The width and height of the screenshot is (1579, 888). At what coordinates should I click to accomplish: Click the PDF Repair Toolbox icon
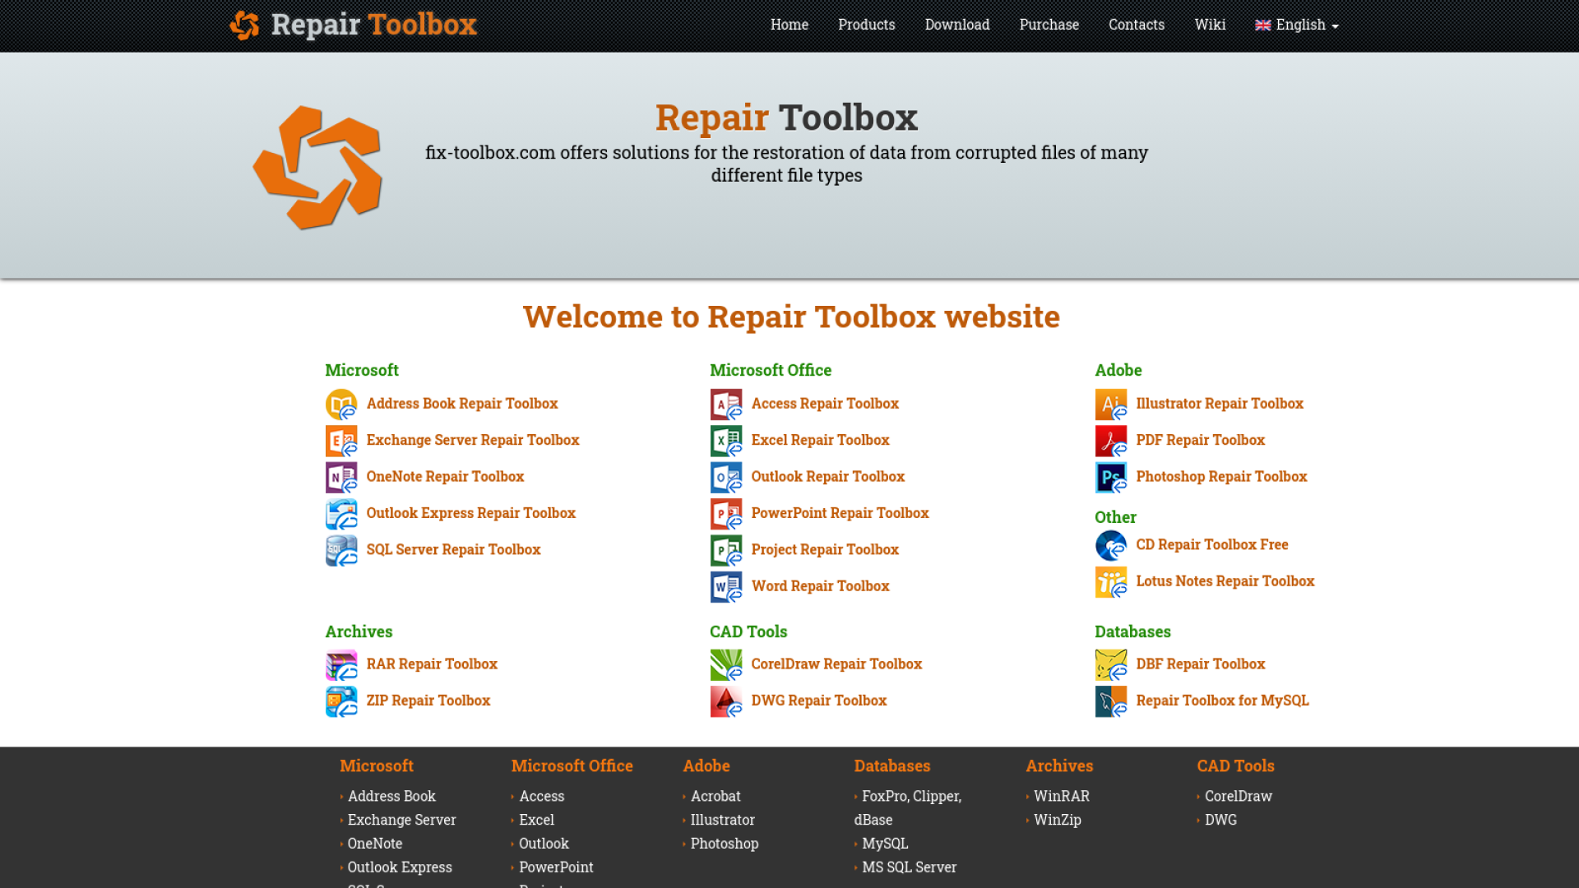click(1110, 441)
